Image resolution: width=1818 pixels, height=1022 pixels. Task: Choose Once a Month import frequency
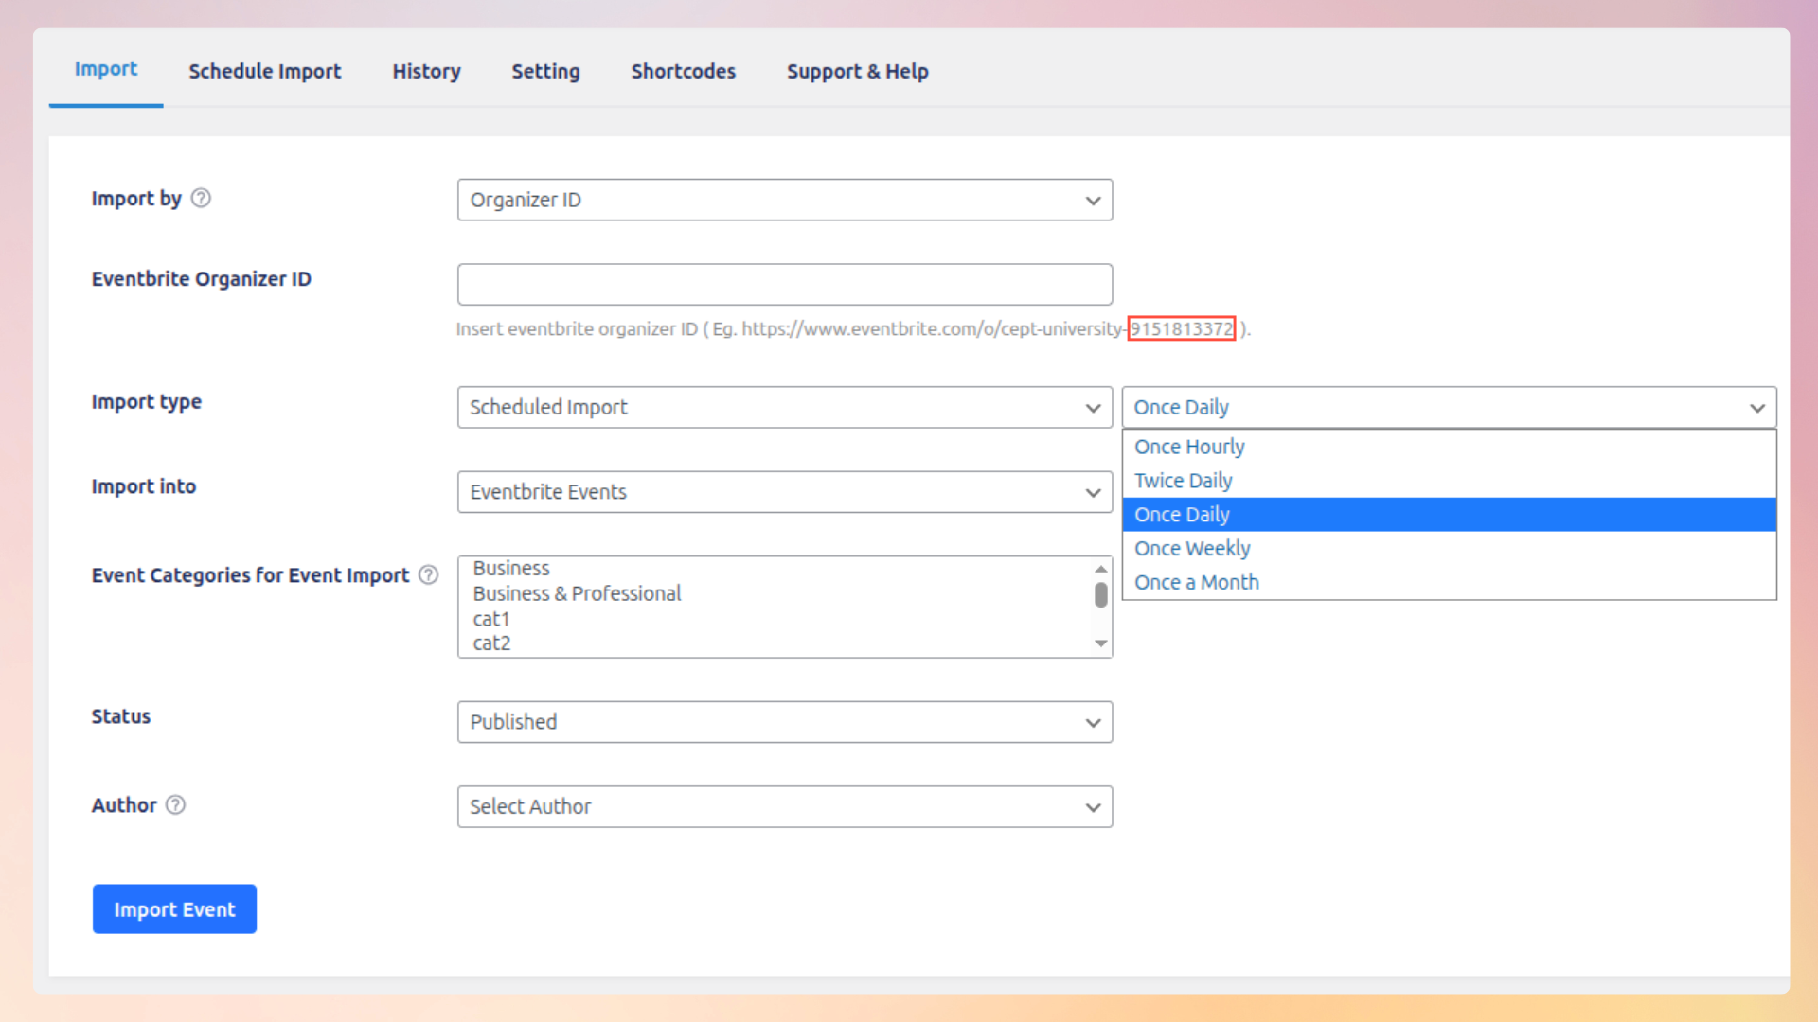1196,582
